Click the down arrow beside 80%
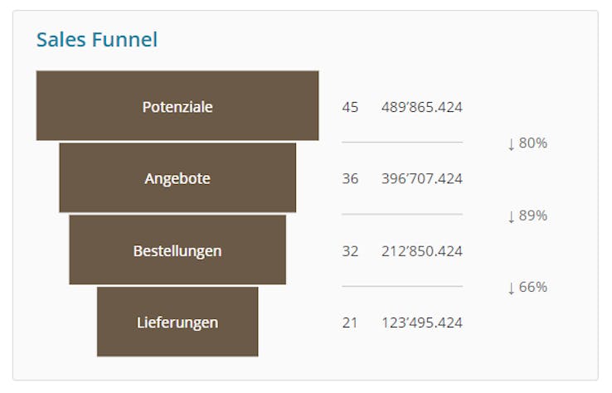The width and height of the screenshot is (612, 393). click(512, 144)
